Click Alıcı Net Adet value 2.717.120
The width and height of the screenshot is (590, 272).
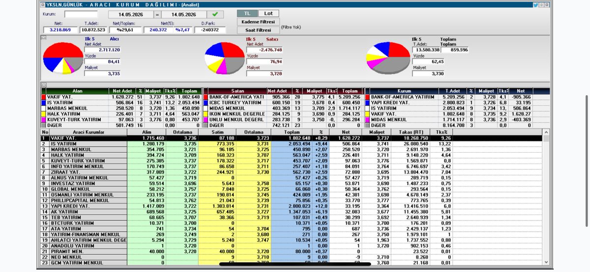click(101, 50)
